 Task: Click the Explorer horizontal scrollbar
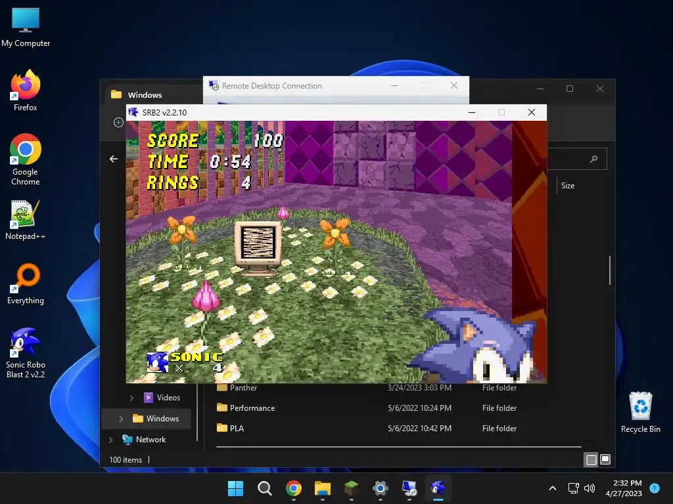[x=399, y=446]
